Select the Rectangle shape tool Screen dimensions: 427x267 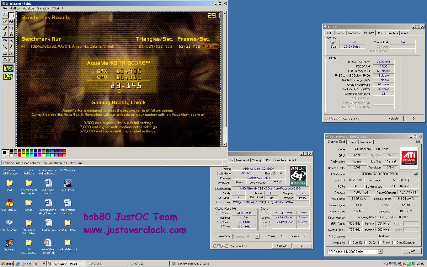(x=5, y=53)
